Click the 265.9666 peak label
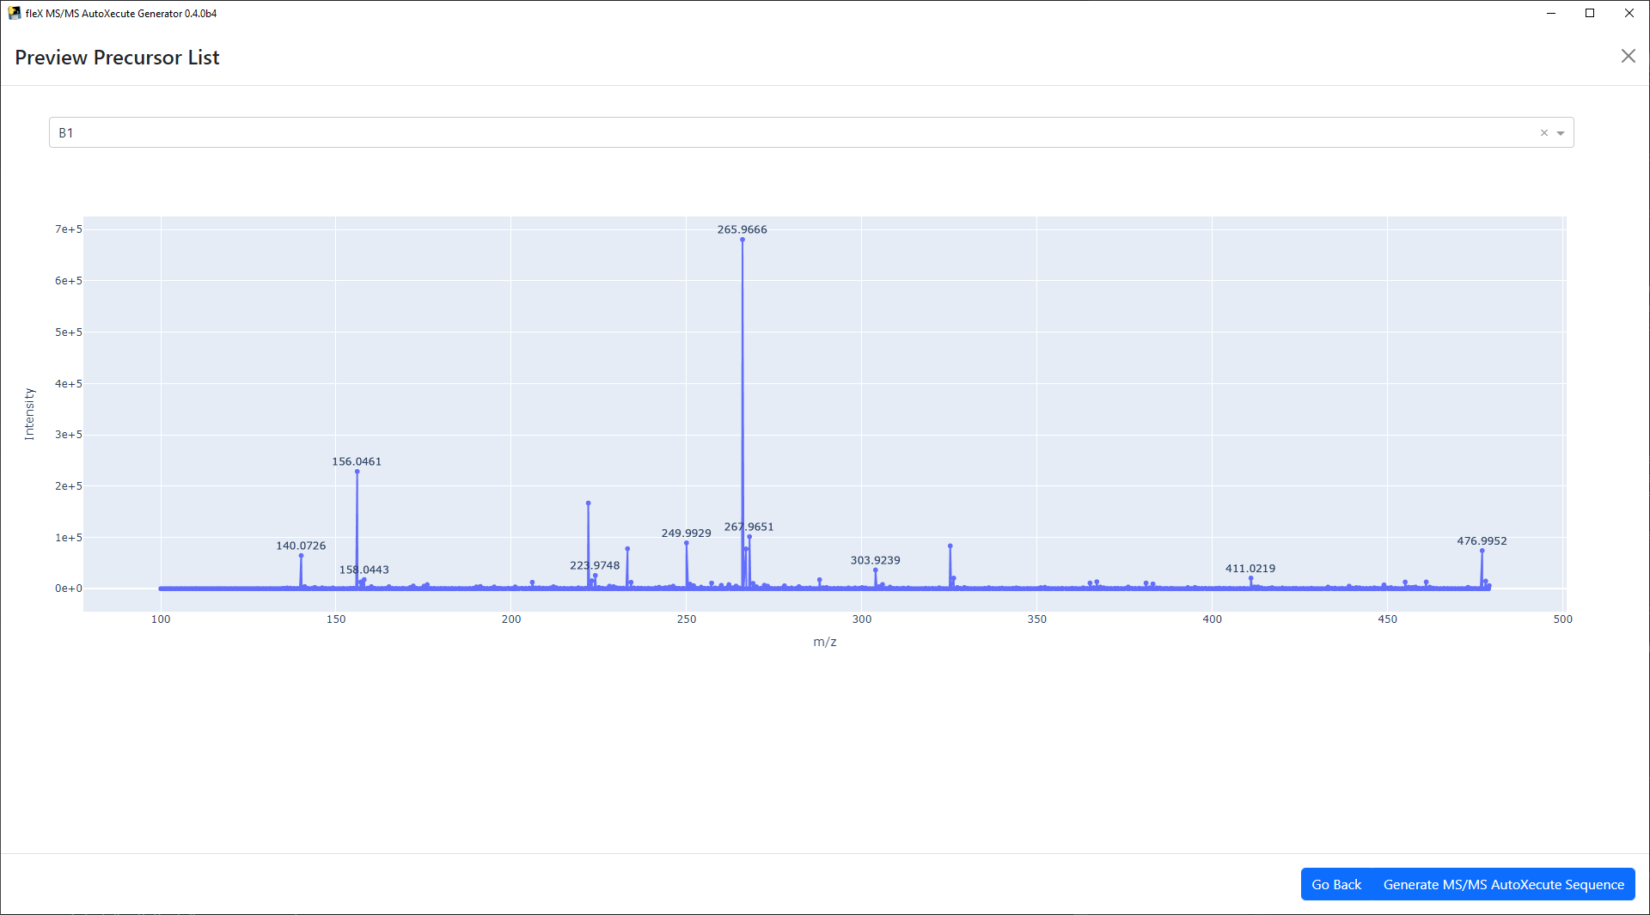This screenshot has height=915, width=1650. point(742,229)
